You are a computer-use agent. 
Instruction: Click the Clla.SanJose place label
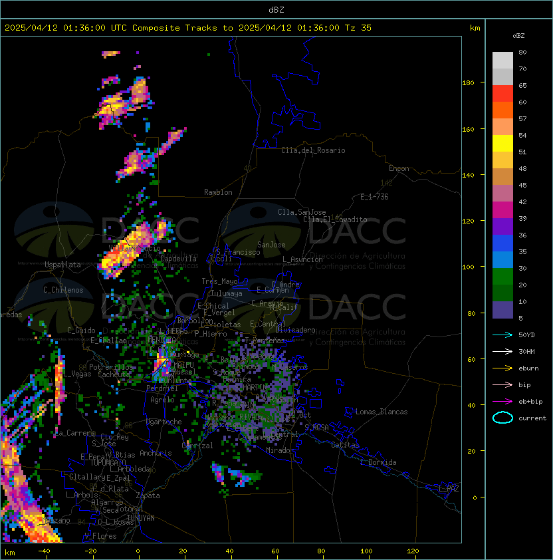pos(302,212)
